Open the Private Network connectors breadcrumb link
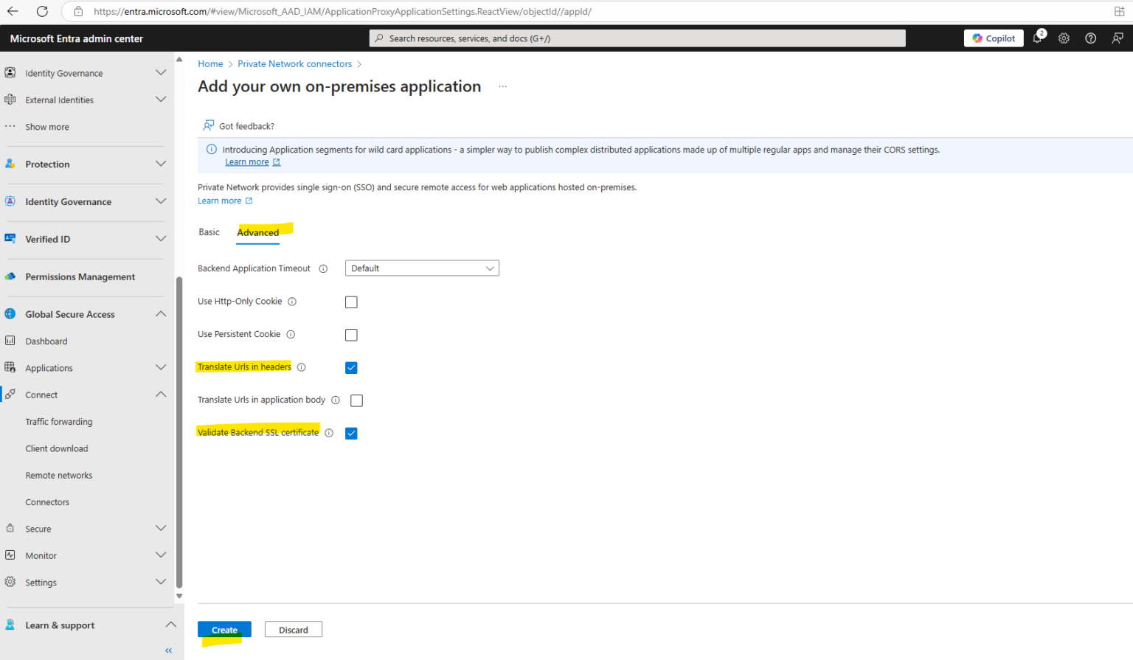Viewport: 1133px width, 660px height. coord(294,63)
